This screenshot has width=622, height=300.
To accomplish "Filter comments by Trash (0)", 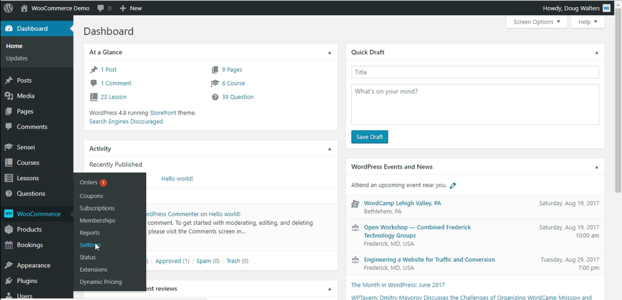I will (x=237, y=261).
